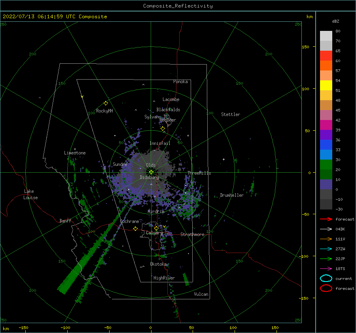Select the 36 dBZ blue color swatch
356x333 pixels.
(x=326, y=145)
